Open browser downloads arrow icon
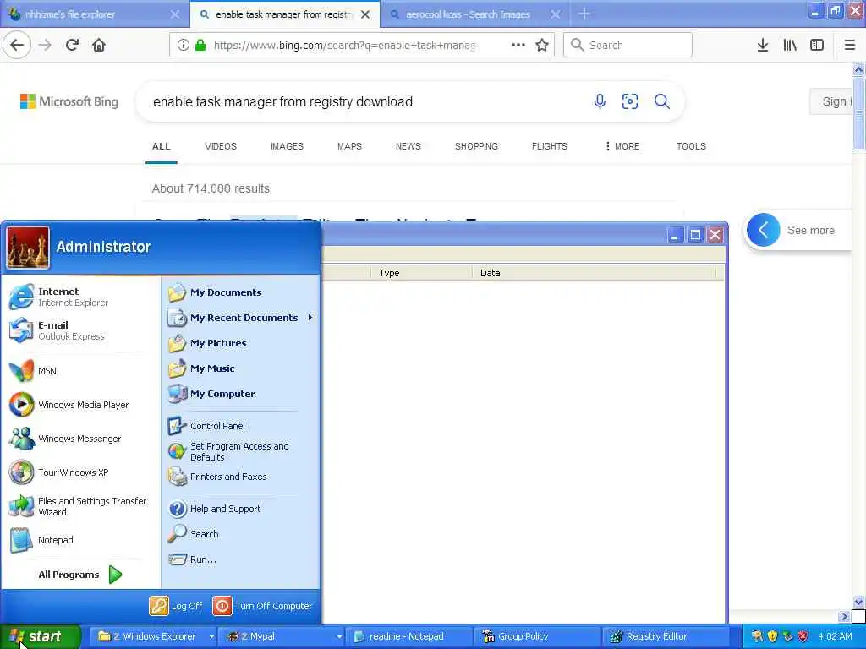 click(762, 46)
